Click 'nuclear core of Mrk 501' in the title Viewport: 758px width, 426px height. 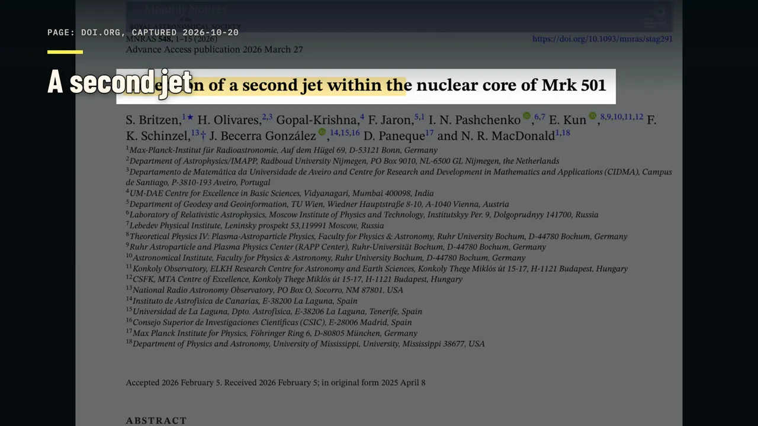tap(511, 85)
